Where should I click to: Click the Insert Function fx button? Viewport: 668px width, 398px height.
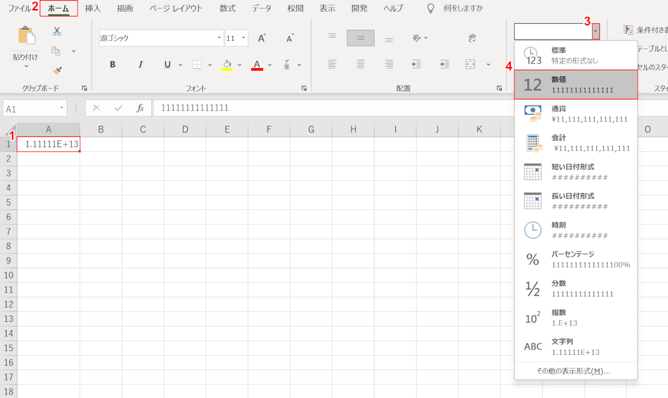click(140, 108)
